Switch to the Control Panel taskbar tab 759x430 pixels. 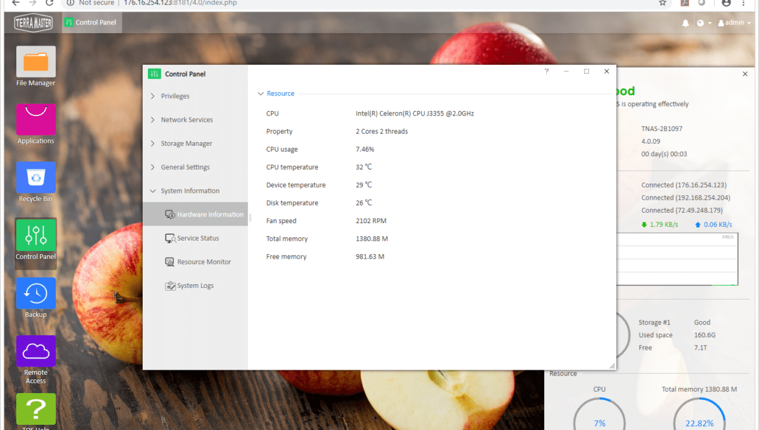coord(92,22)
